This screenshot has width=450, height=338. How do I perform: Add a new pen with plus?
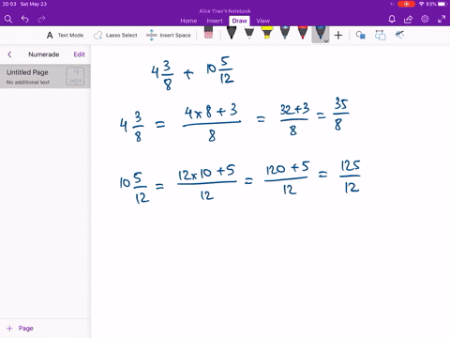[x=338, y=36]
